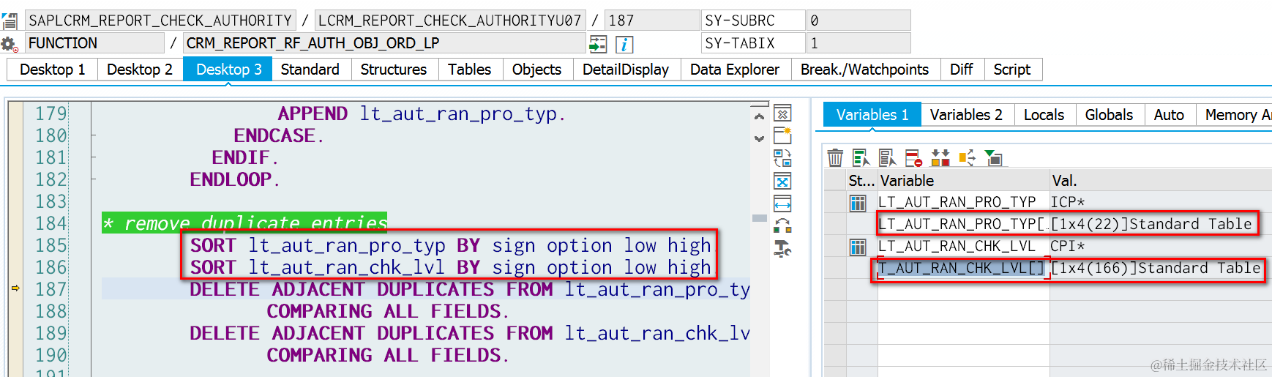Click the LT_AUT_RAN_PRO_TYP variable cell
The height and width of the screenshot is (377, 1272).
click(963, 203)
